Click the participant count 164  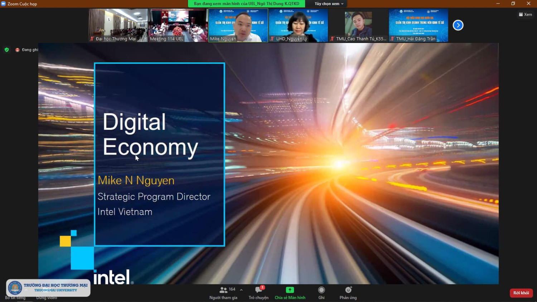click(232, 289)
